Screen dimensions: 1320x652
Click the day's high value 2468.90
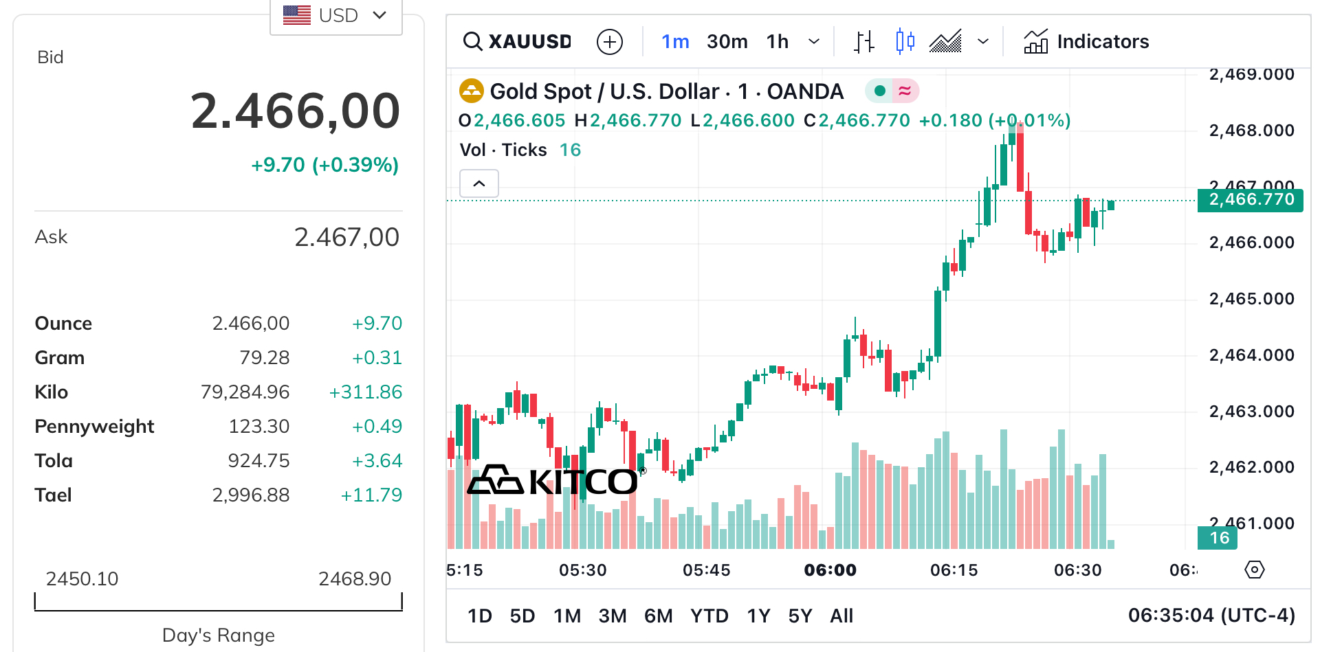[355, 578]
